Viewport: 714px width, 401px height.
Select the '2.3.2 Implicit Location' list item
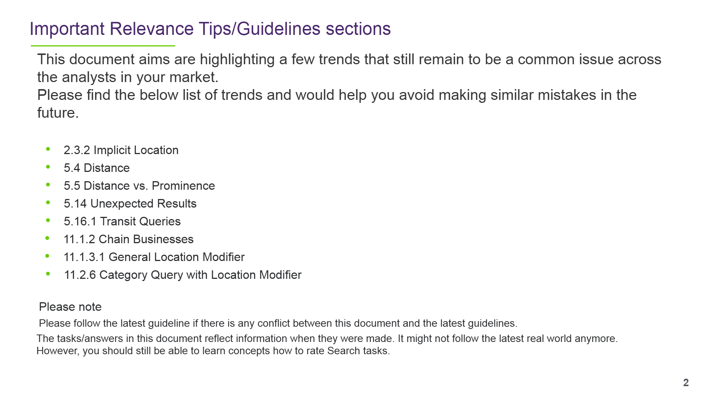click(x=121, y=150)
